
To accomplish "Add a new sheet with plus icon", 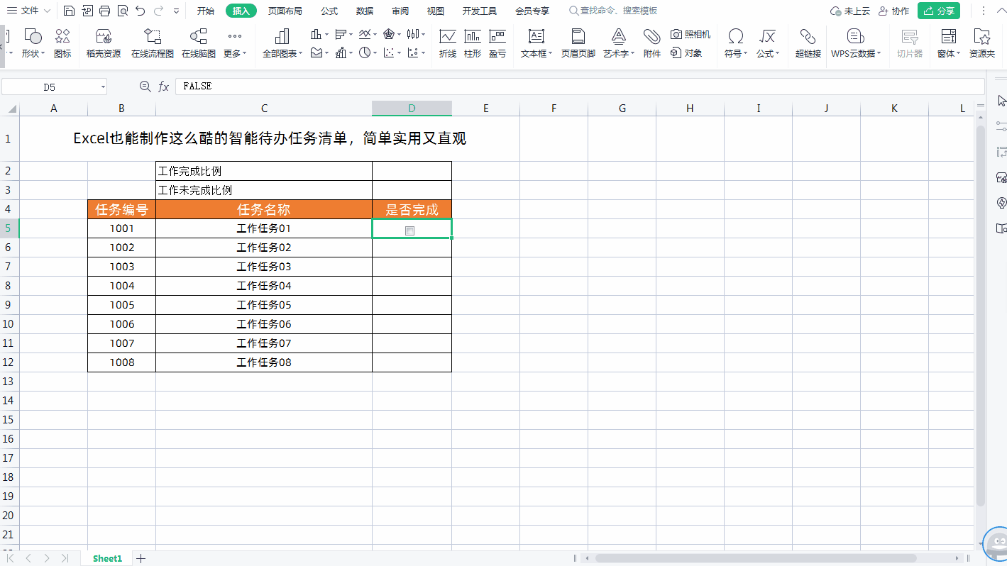I will (141, 558).
